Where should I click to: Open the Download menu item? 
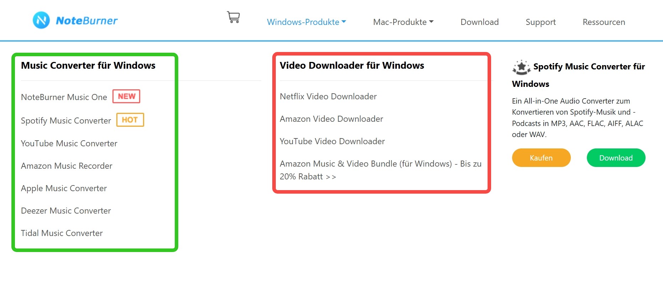[x=479, y=22]
